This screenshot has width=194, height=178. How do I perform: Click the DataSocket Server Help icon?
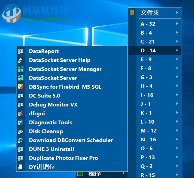(21, 60)
